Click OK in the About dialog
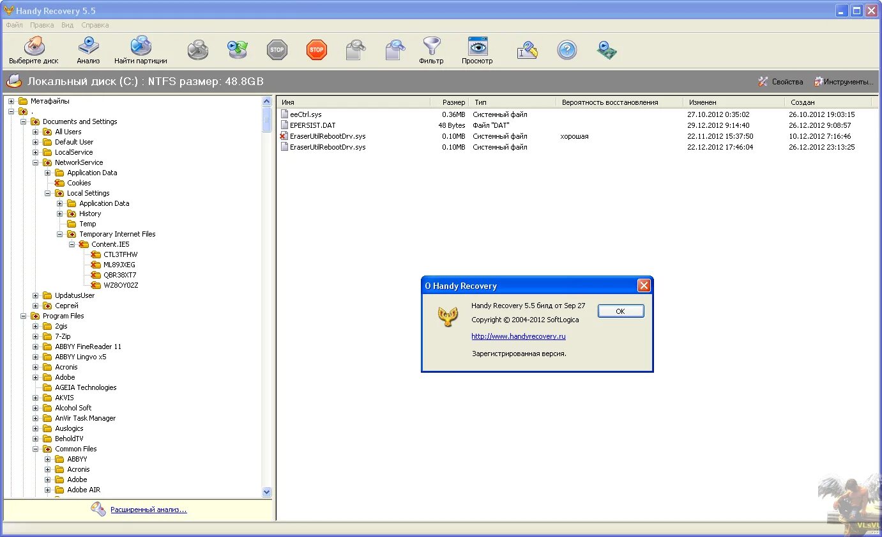Viewport: 882px width, 537px height. pyautogui.click(x=621, y=311)
